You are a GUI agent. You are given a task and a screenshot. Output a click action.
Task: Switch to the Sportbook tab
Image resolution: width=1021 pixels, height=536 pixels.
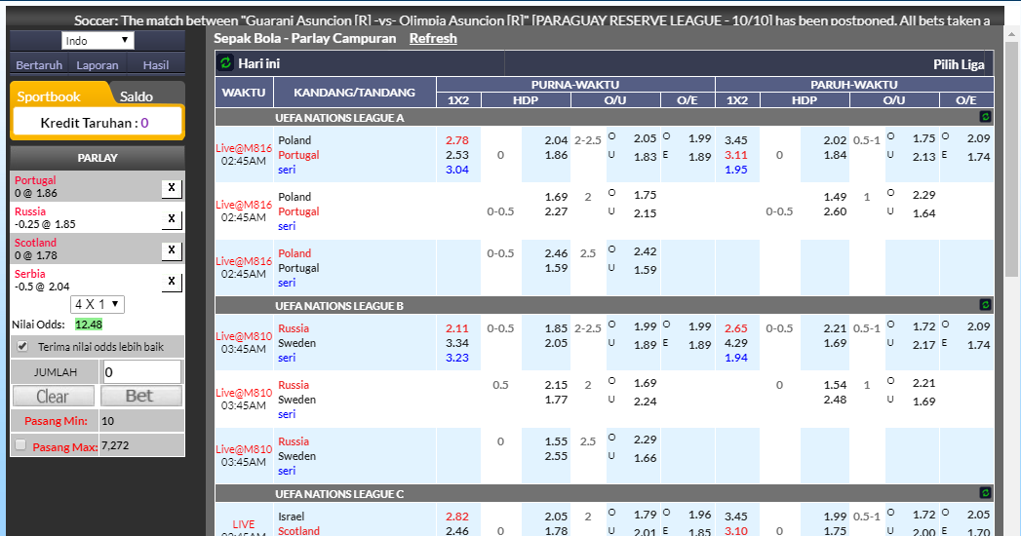49,96
